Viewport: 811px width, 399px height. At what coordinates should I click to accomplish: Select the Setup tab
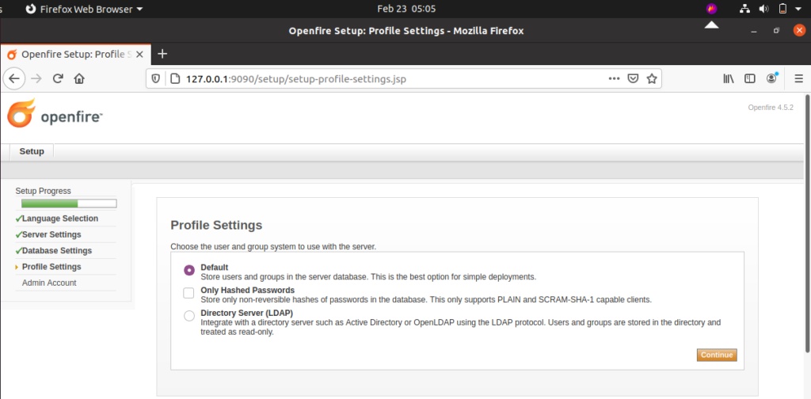pyautogui.click(x=32, y=151)
